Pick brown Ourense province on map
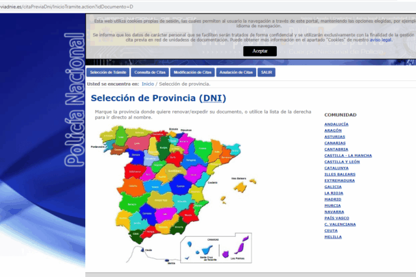416x277 pixels. (x=118, y=150)
